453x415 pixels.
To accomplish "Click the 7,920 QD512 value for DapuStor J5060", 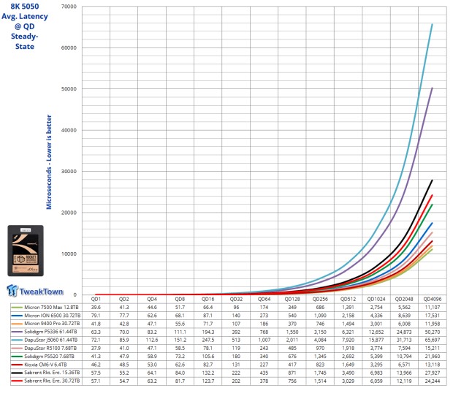I will (348, 340).
